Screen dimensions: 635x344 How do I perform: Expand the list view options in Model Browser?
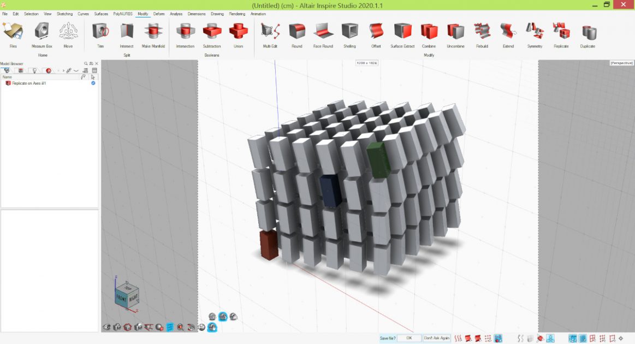[x=86, y=70]
